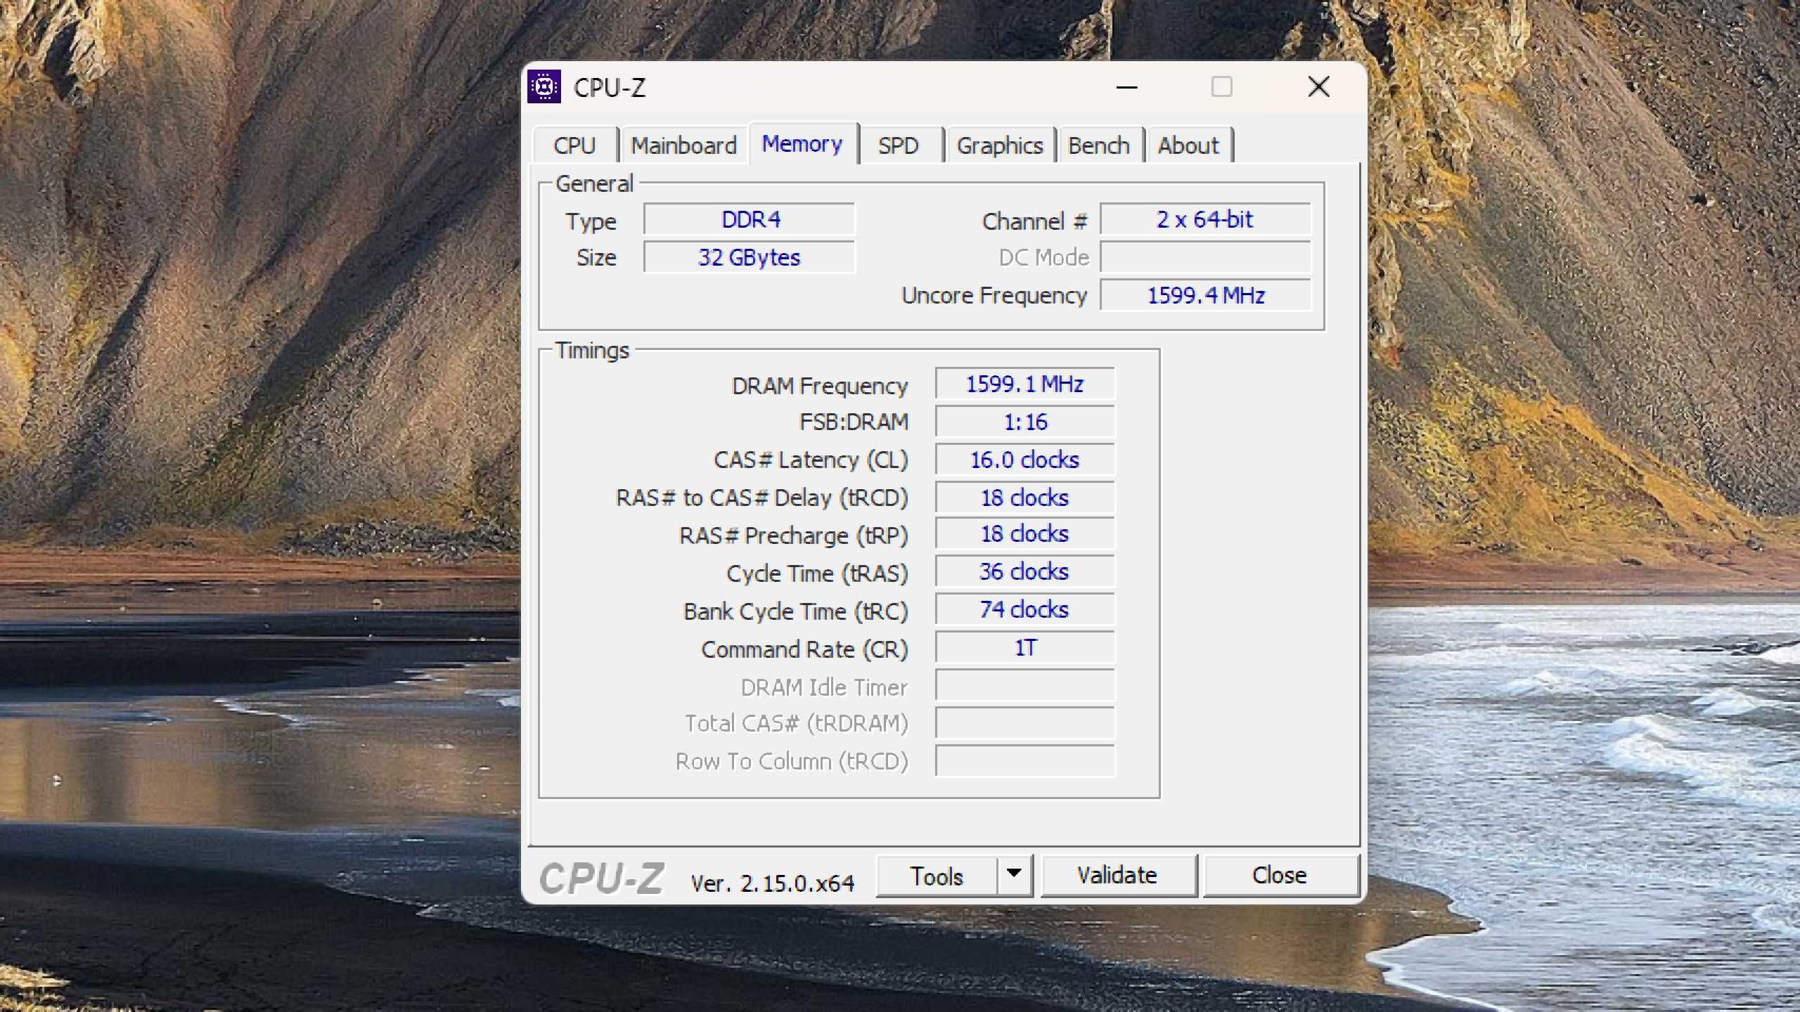
Task: Click the Command Rate (CR) label
Action: point(804,649)
